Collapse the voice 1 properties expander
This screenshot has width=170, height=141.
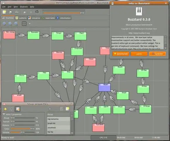[4, 114]
